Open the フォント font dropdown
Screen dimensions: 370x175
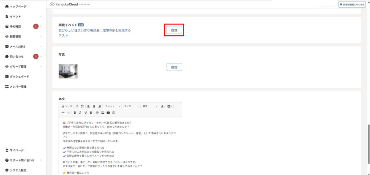[x=112, y=106]
